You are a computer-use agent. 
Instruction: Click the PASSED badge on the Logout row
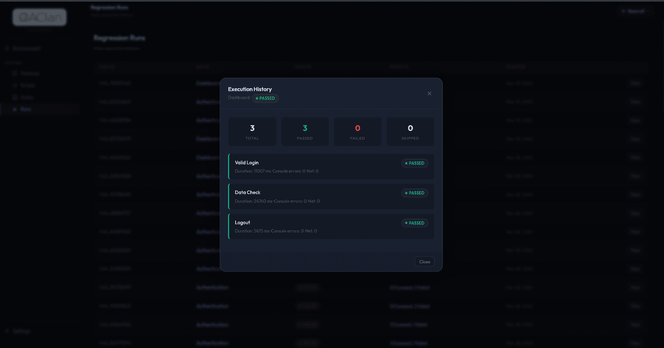point(414,223)
